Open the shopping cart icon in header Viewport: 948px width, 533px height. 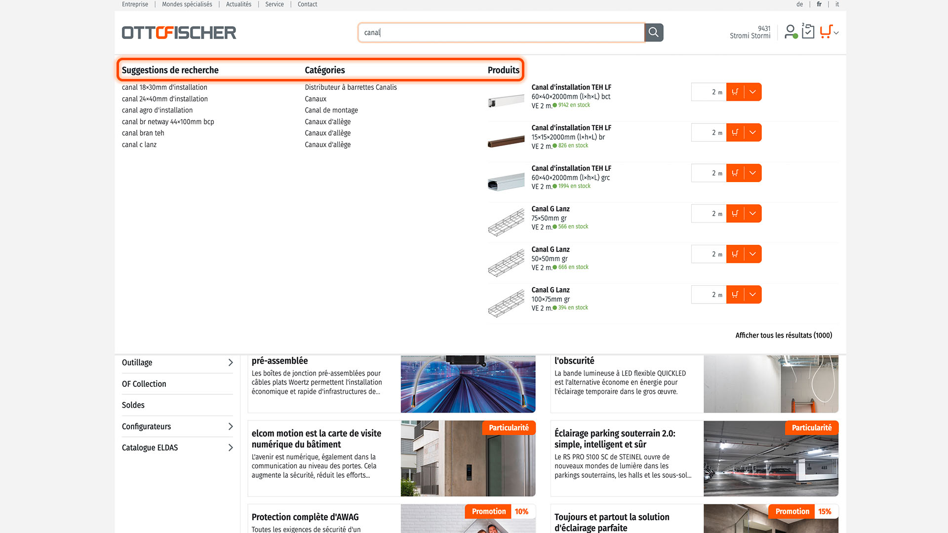(x=826, y=32)
